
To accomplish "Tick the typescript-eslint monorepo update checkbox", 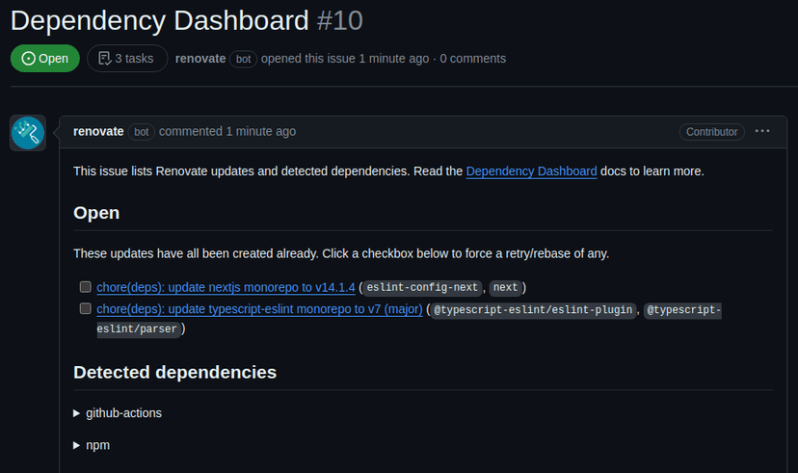I will (x=86, y=309).
